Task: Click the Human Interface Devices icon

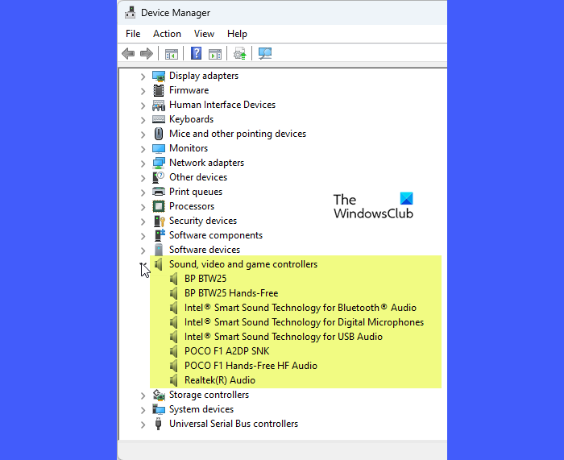Action: click(158, 105)
